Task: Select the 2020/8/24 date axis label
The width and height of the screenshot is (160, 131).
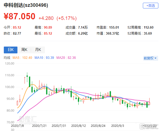Action: 98,126
